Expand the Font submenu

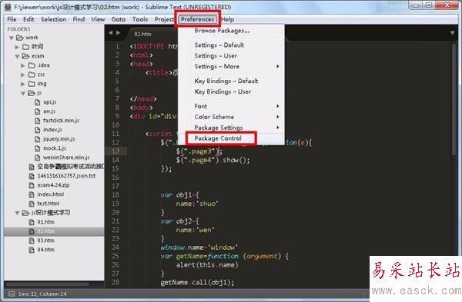pos(201,106)
